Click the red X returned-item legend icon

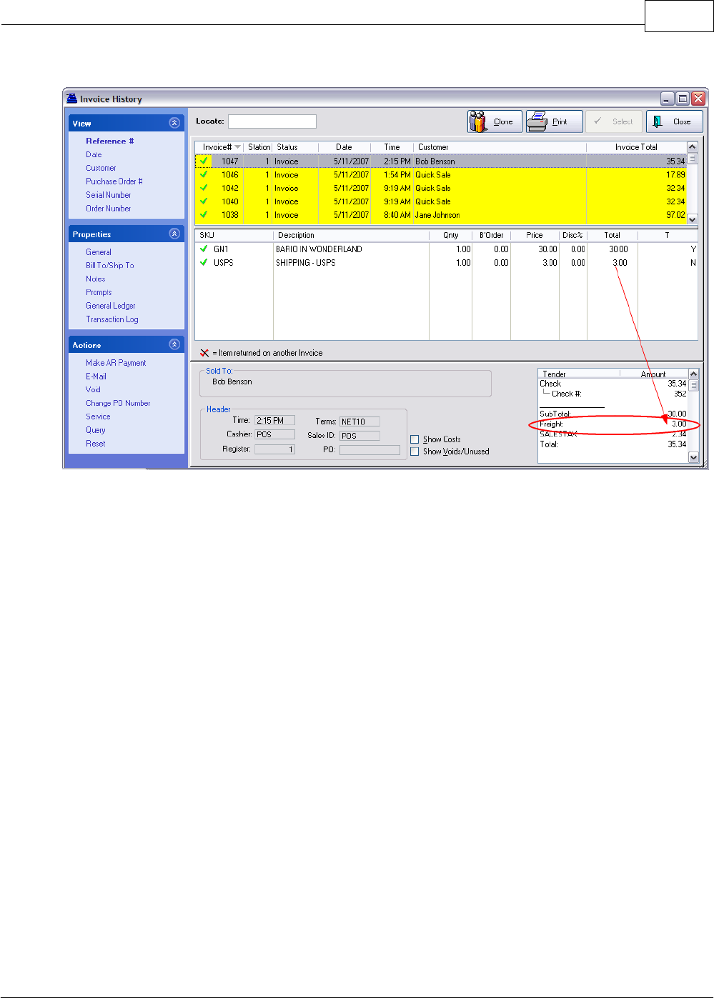click(204, 353)
